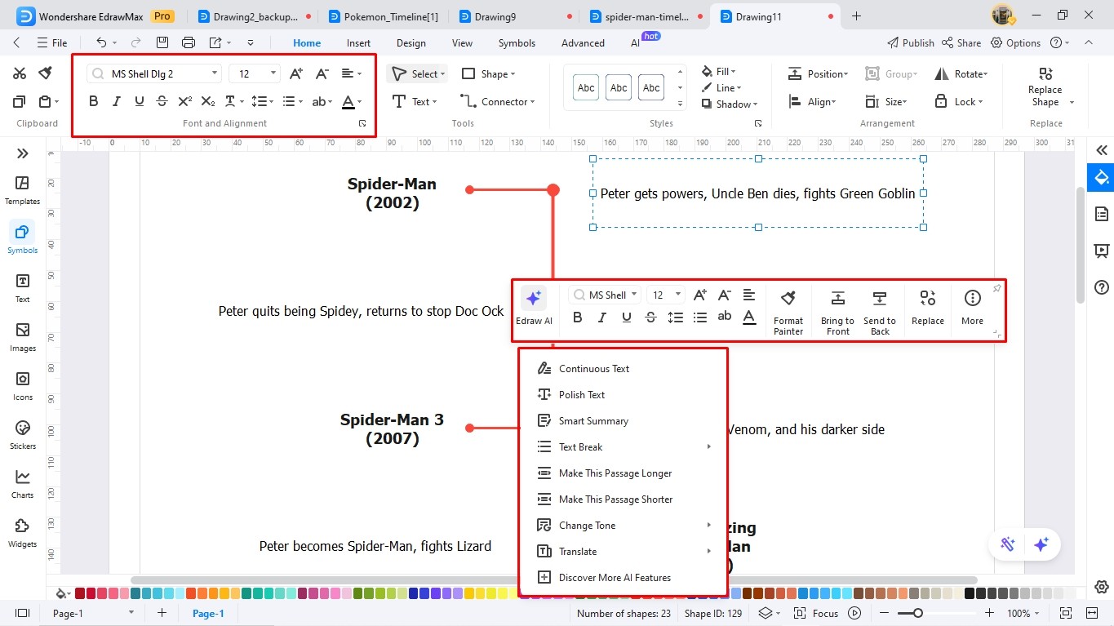Toggle Strikethrough in the ribbon Font group

tap(162, 101)
